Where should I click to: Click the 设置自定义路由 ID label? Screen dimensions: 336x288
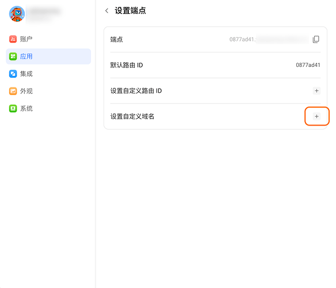tap(136, 91)
